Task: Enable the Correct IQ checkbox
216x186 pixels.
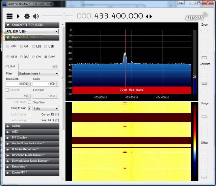Action: pyautogui.click(x=57, y=115)
